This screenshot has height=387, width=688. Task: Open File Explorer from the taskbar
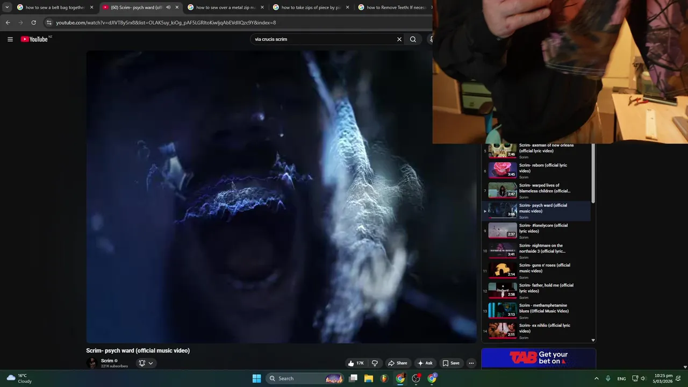pyautogui.click(x=369, y=378)
